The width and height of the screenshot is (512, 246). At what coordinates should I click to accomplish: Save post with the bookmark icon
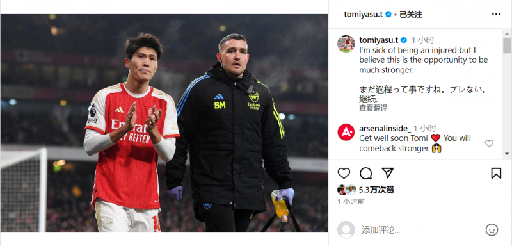496,173
